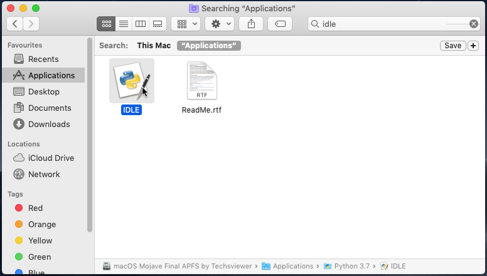Set search scope to This Mac
Viewport: 487px width, 276px height.
pos(154,46)
